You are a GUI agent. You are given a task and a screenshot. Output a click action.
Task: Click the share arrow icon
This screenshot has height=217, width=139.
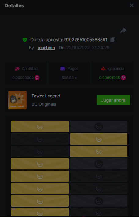123,31
